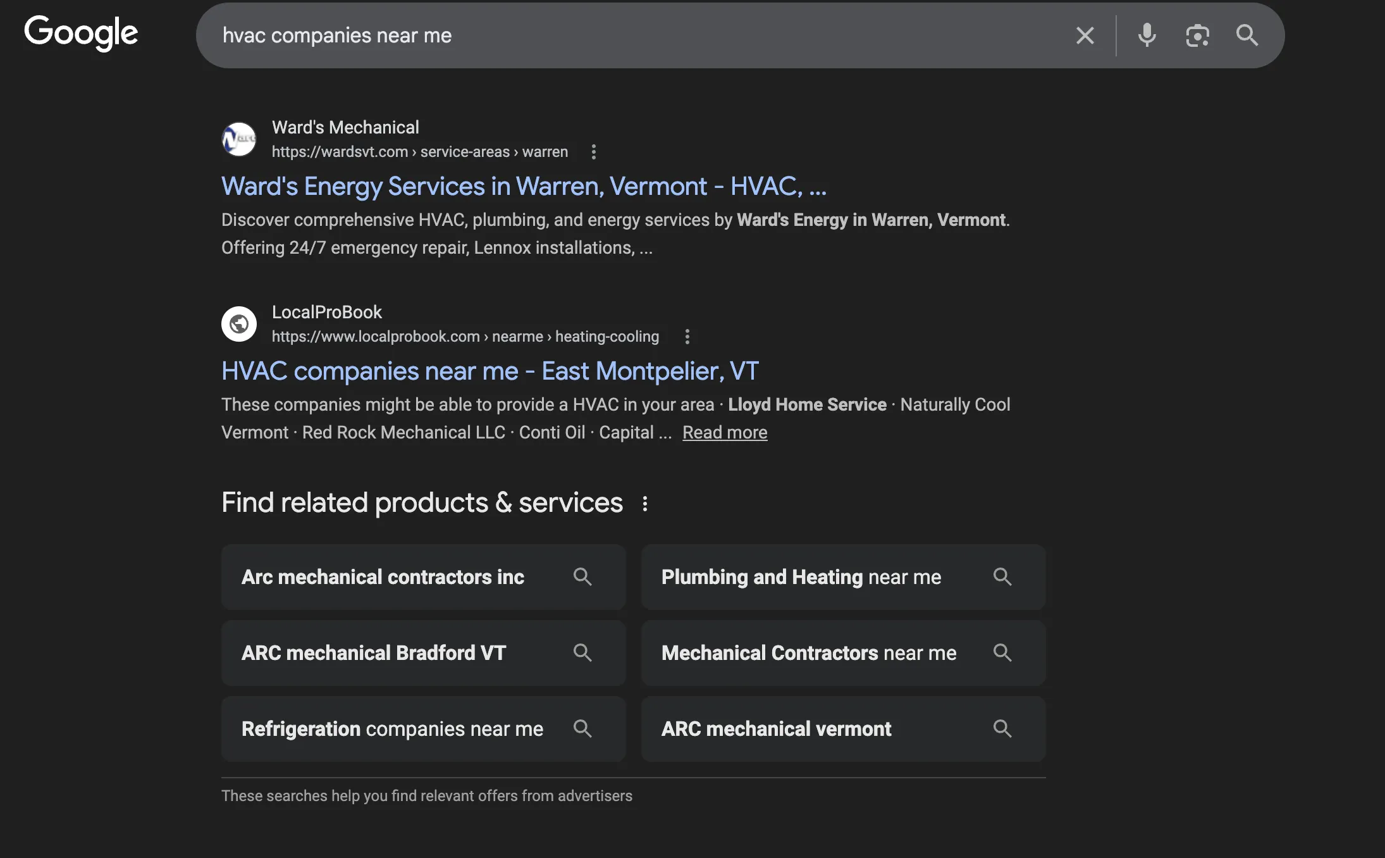Screen dimensions: 1385x858
Task: Open the three-dot menu for LocalProBook result
Action: tap(687, 336)
